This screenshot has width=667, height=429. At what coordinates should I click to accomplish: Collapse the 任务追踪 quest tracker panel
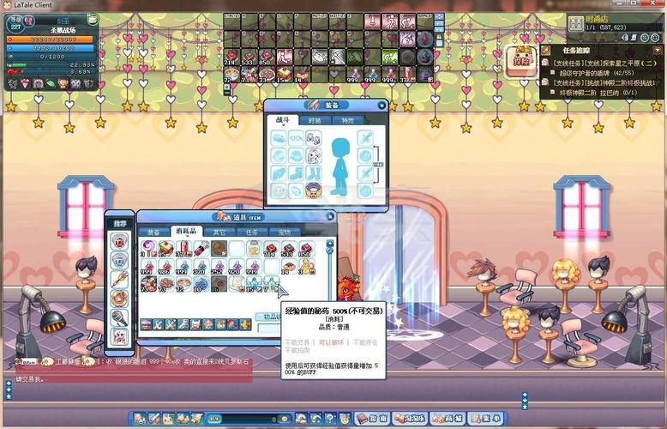(658, 50)
